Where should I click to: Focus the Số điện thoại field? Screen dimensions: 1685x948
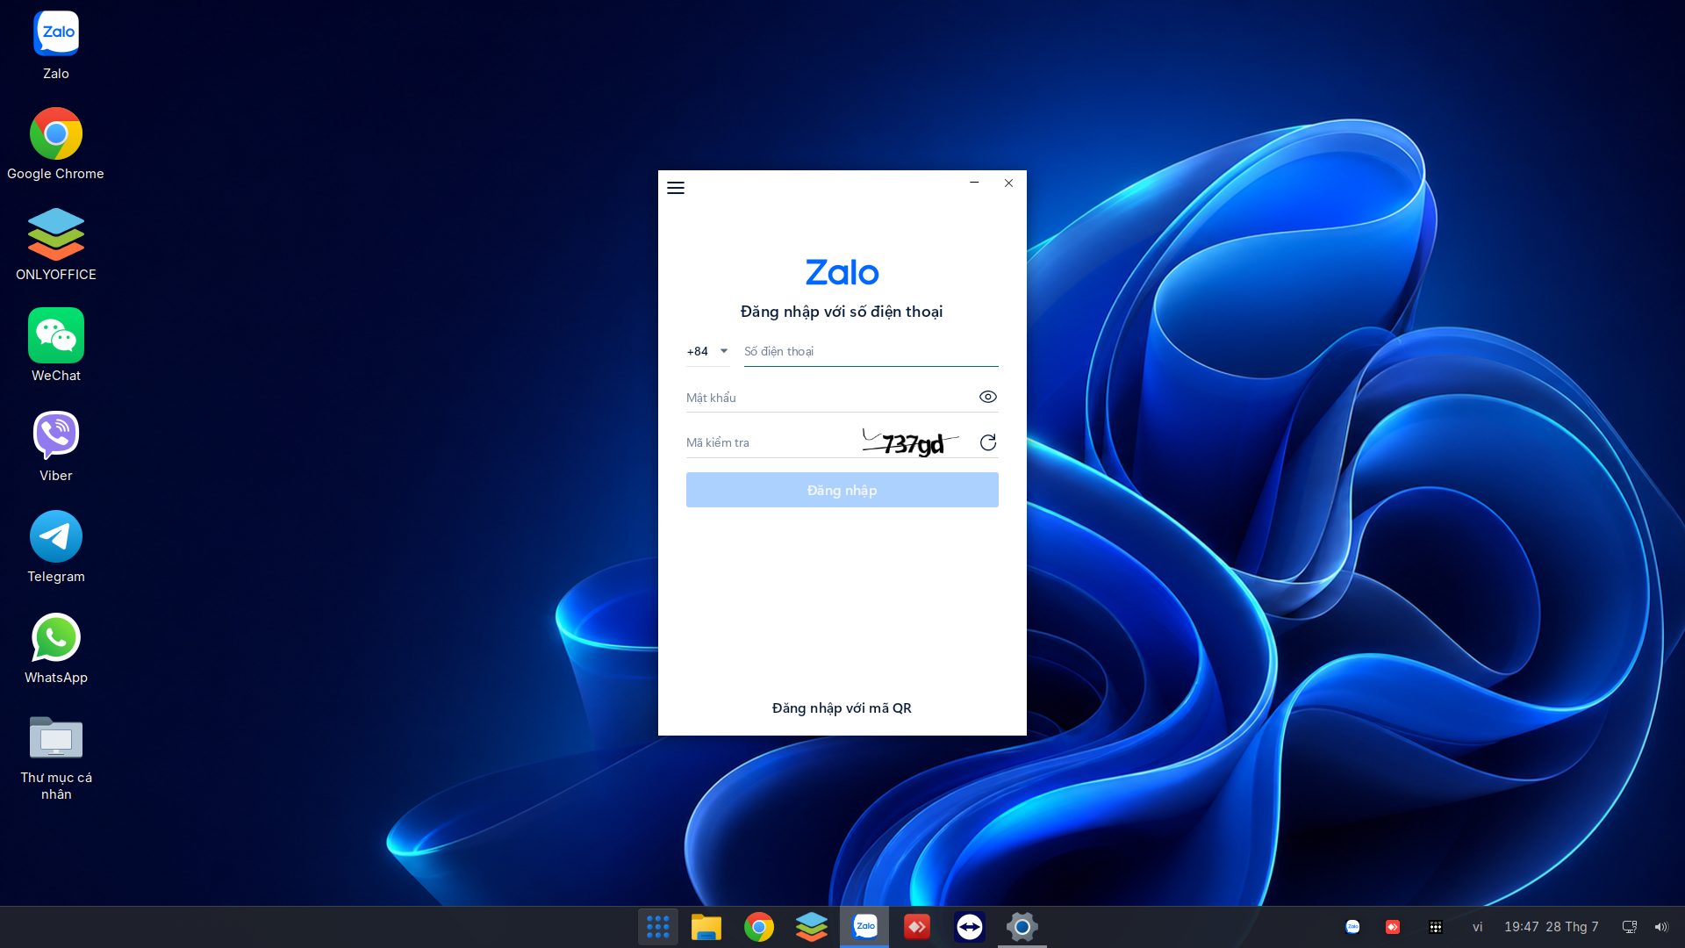pos(871,351)
